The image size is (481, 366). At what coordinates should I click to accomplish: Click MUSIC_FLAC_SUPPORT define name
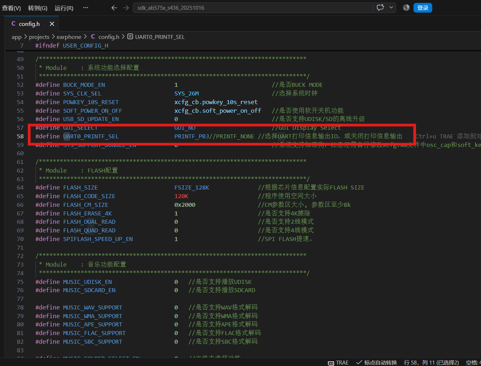click(x=94, y=333)
